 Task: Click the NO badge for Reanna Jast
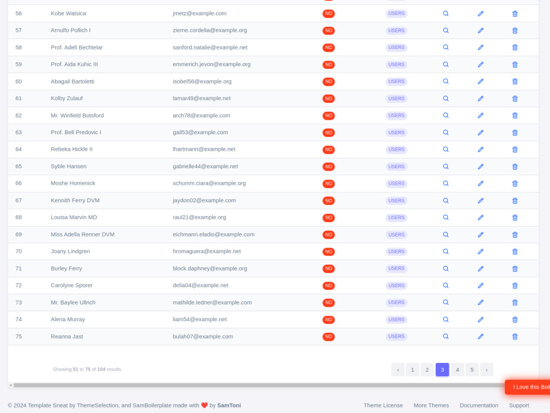click(328, 337)
